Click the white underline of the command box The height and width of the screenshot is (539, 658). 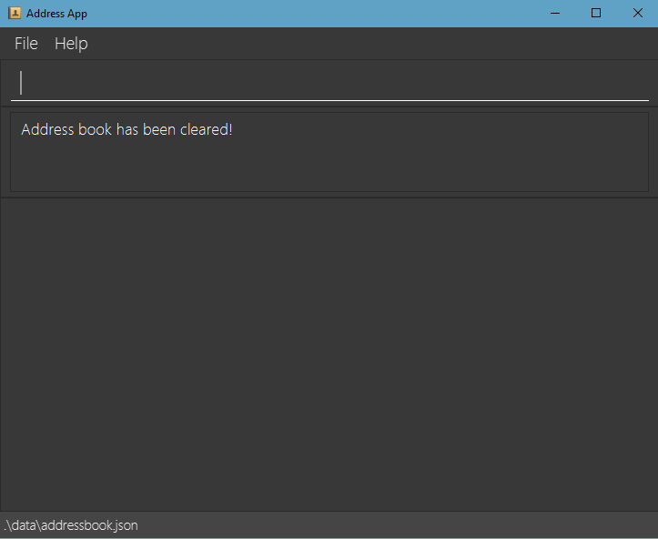329,100
